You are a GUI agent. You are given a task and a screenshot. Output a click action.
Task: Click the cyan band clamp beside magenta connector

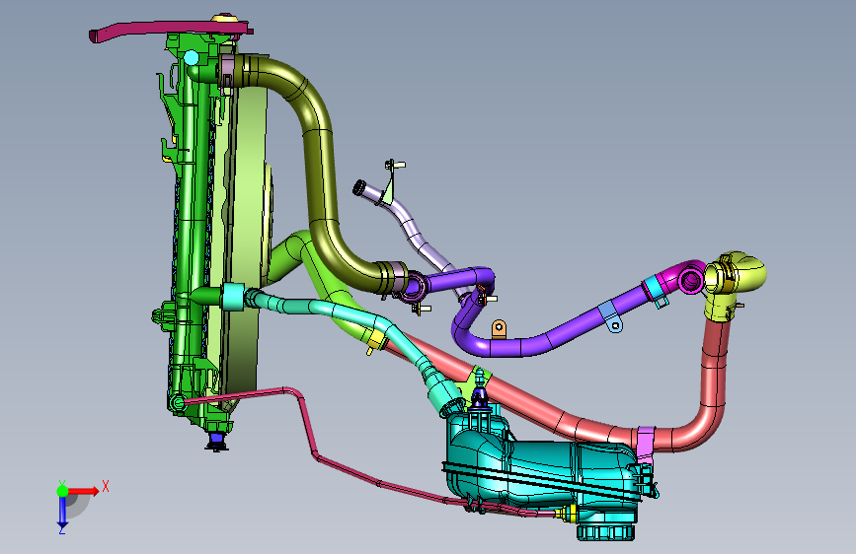click(x=652, y=287)
